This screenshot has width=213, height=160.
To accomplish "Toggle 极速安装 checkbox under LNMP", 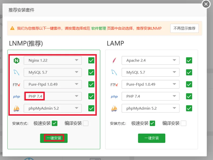I will pos(55,123).
